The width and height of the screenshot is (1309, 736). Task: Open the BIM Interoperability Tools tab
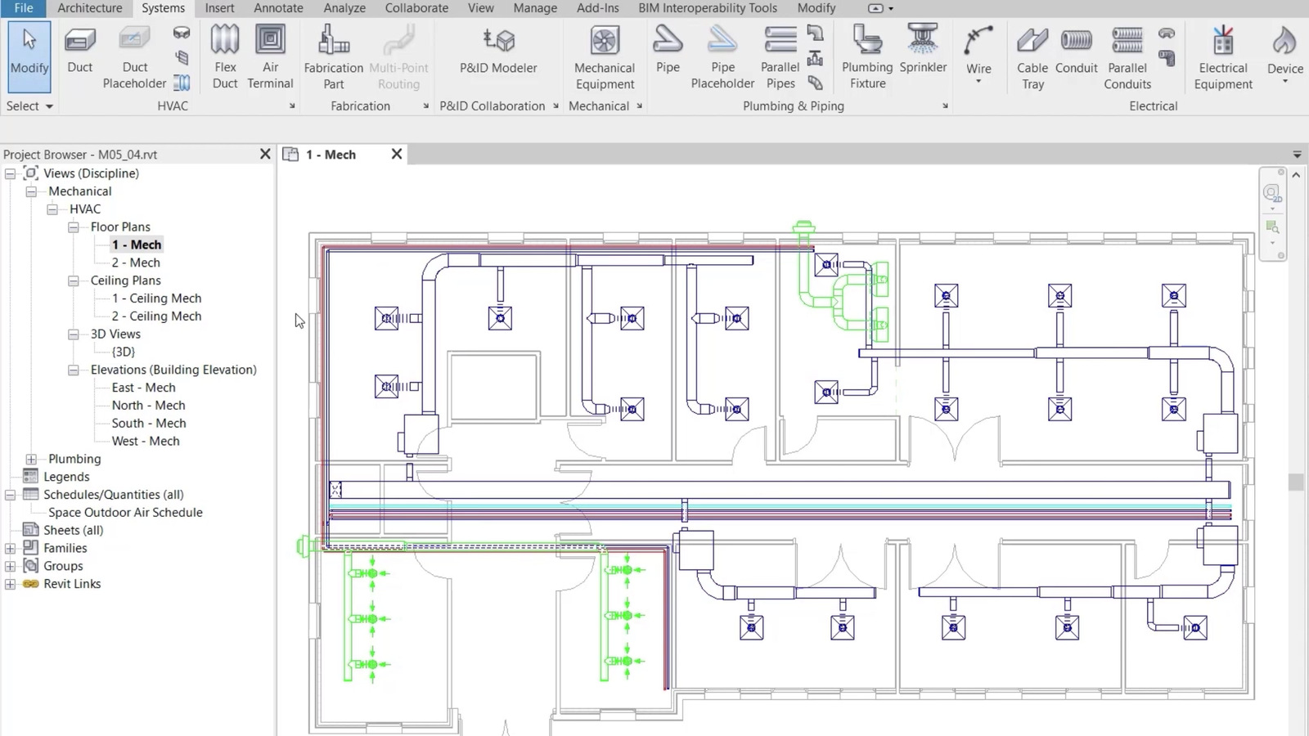tap(708, 8)
